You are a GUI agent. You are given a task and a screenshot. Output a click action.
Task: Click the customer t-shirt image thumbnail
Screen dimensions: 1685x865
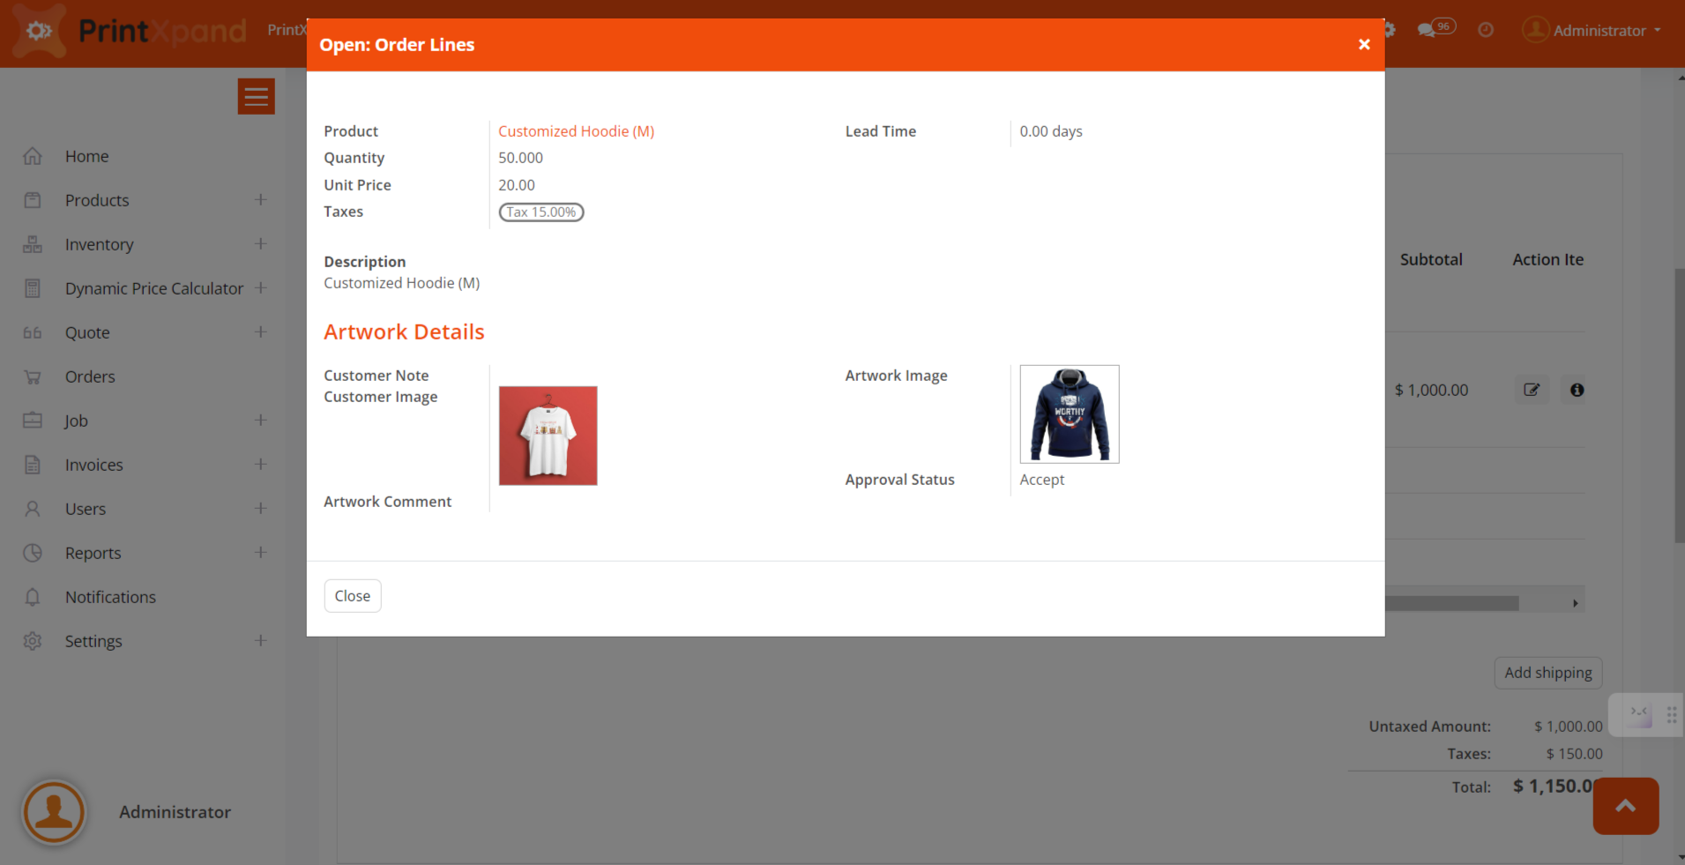(x=548, y=436)
